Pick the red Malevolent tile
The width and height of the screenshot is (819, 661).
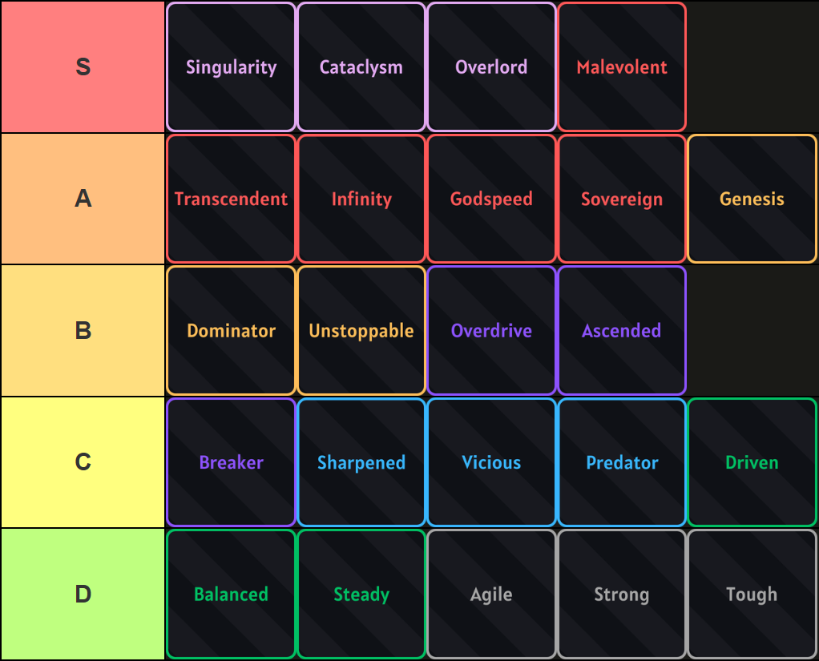point(622,67)
